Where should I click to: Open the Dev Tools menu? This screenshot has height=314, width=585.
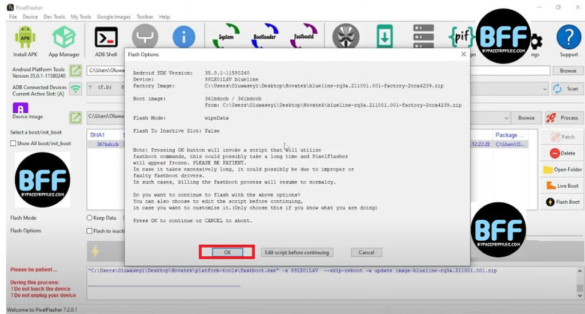[54, 17]
